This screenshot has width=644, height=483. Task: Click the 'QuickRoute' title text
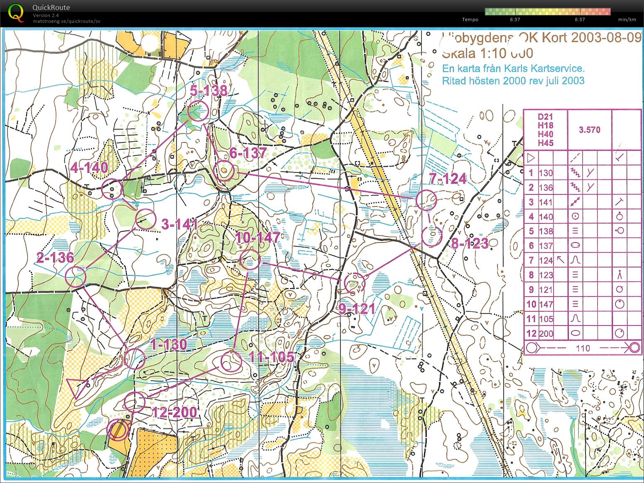(x=51, y=7)
